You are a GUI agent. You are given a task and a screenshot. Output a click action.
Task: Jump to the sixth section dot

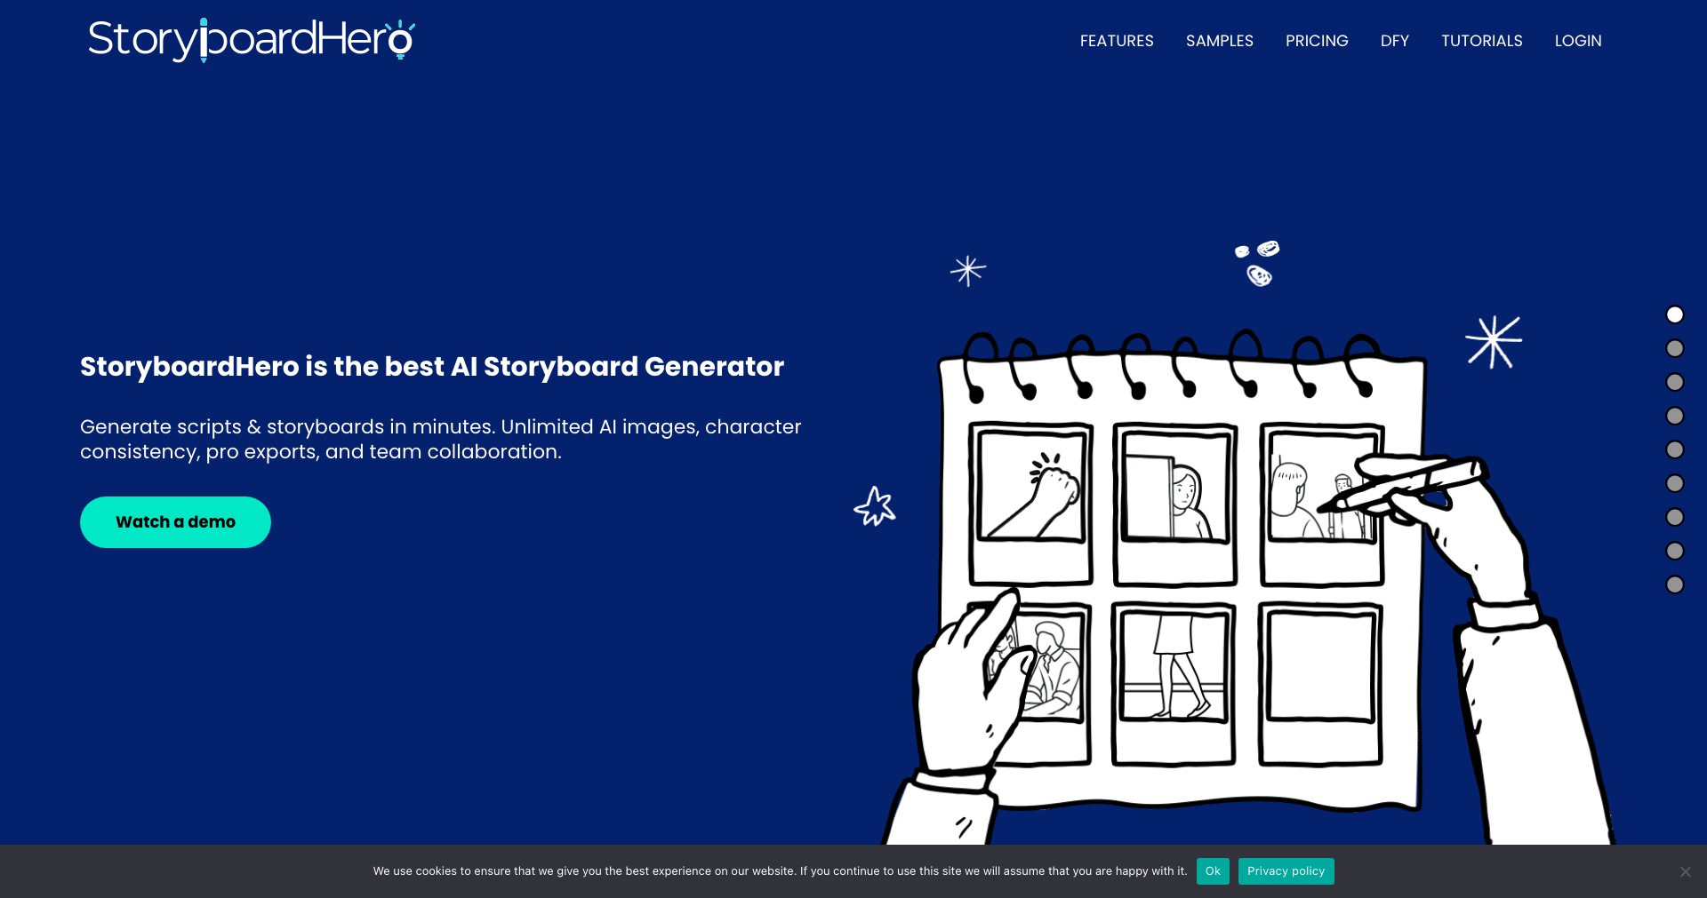[1675, 483]
